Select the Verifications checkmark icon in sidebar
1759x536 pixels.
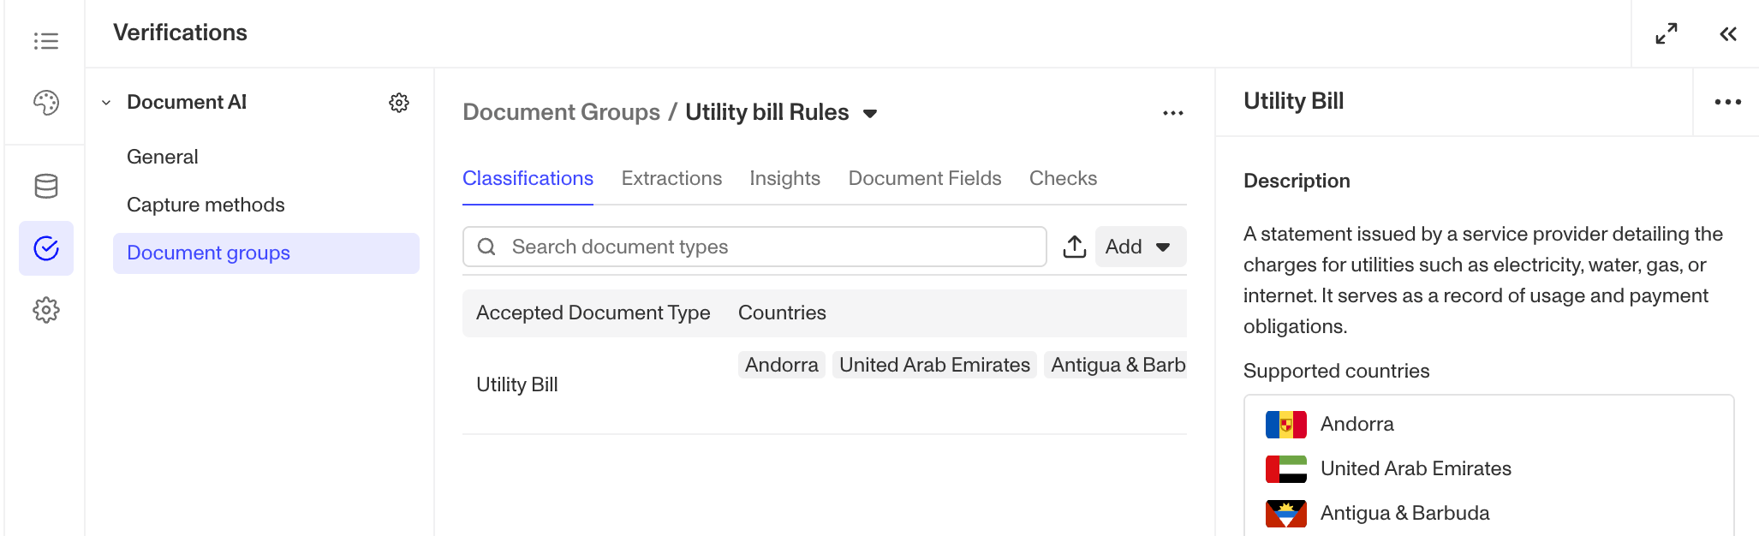46,248
